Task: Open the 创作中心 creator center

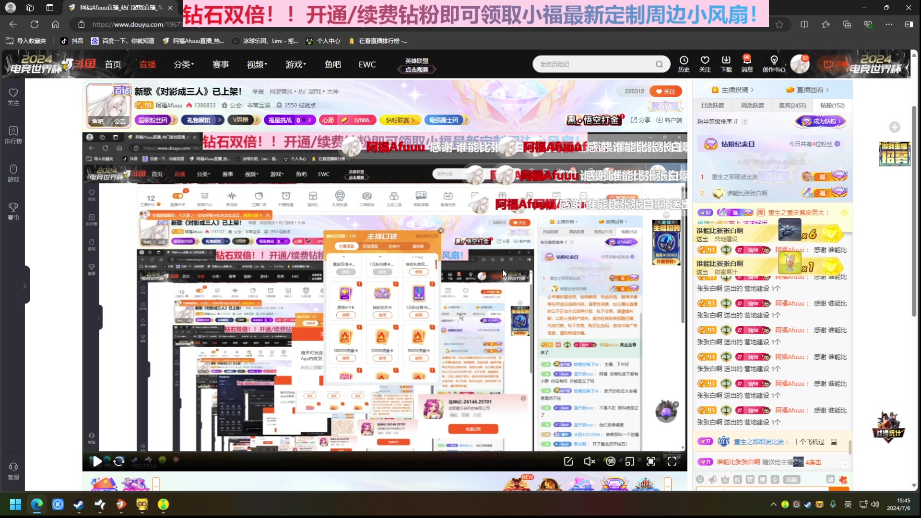Action: pos(774,64)
